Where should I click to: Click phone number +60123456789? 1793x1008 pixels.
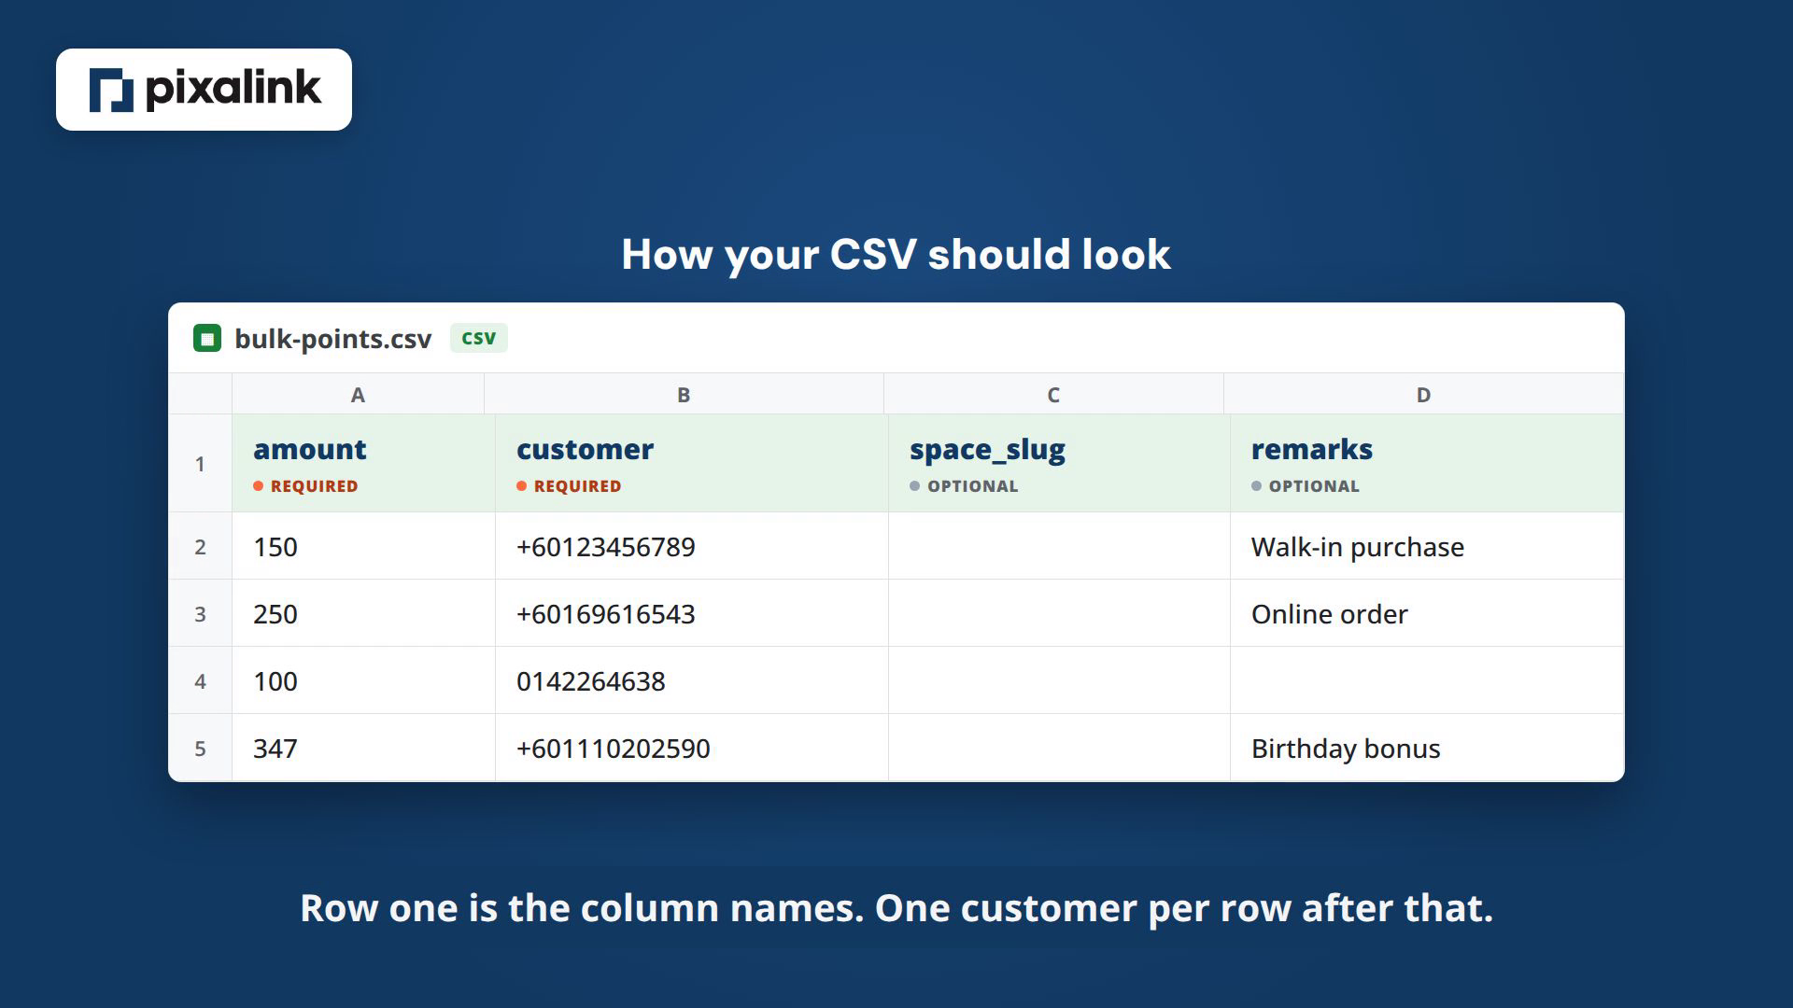tap(606, 547)
